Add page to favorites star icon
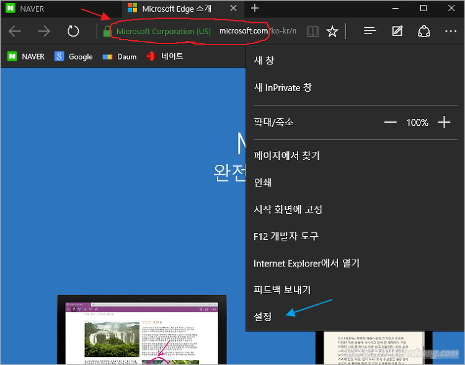 [332, 32]
